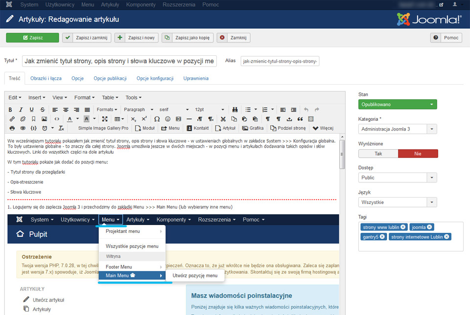Underline the selected text
Image resolution: width=470 pixels, height=315 pixels.
coord(31,110)
